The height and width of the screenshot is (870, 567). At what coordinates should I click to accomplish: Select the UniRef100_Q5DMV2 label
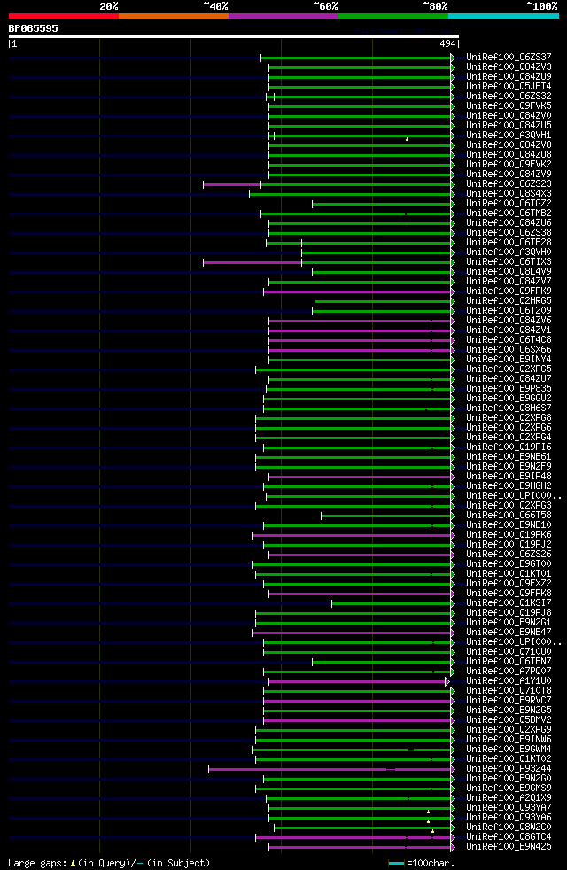point(509,720)
